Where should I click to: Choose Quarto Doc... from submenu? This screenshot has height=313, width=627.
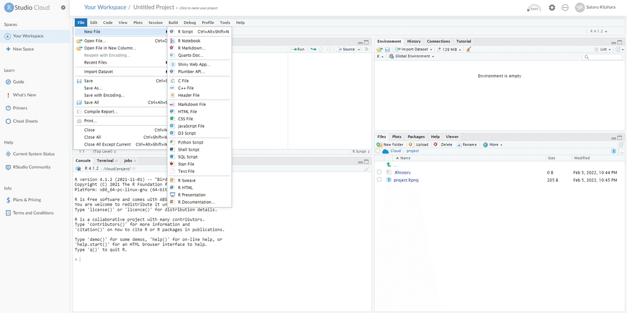(200, 55)
